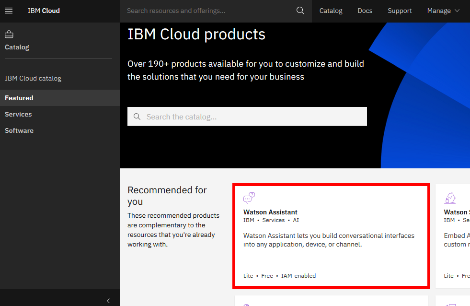Open the Watson Assistant product card
Viewport: 470px width, 306px height.
(x=331, y=236)
